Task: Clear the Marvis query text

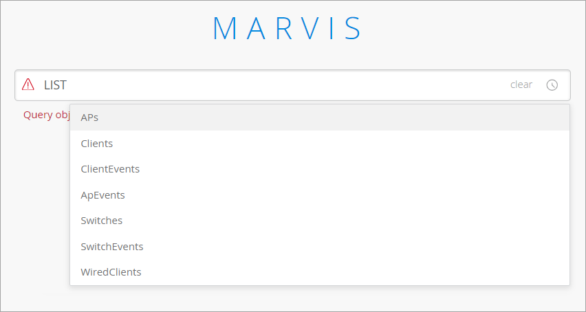Action: [521, 85]
